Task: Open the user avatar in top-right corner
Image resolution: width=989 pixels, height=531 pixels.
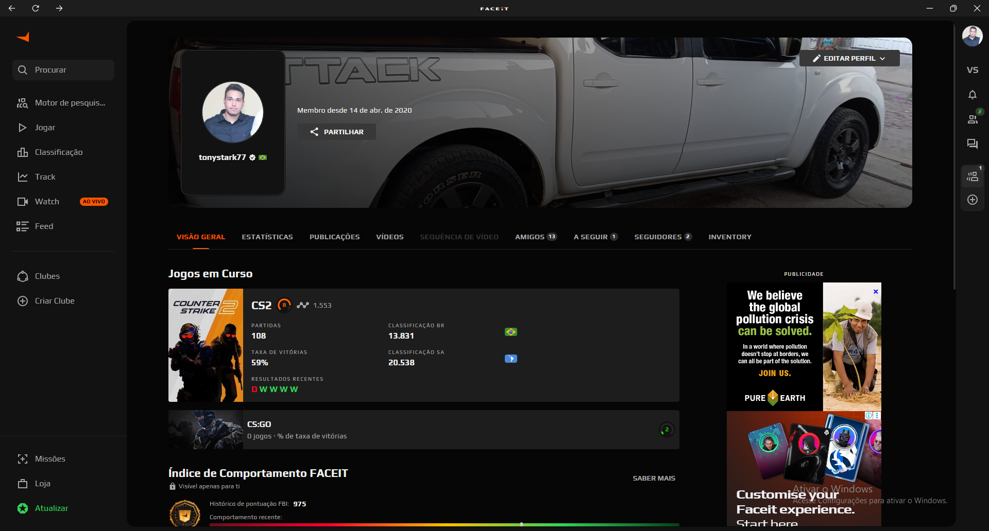Action: point(972,36)
